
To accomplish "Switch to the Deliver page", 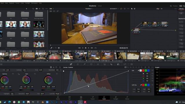I will point(127,98).
